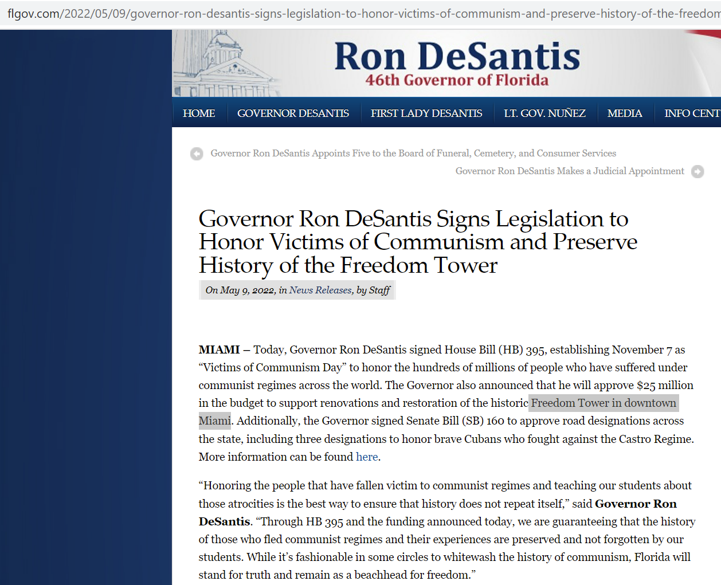This screenshot has width=721, height=585.
Task: Click the next article arrow icon
Action: (x=698, y=171)
